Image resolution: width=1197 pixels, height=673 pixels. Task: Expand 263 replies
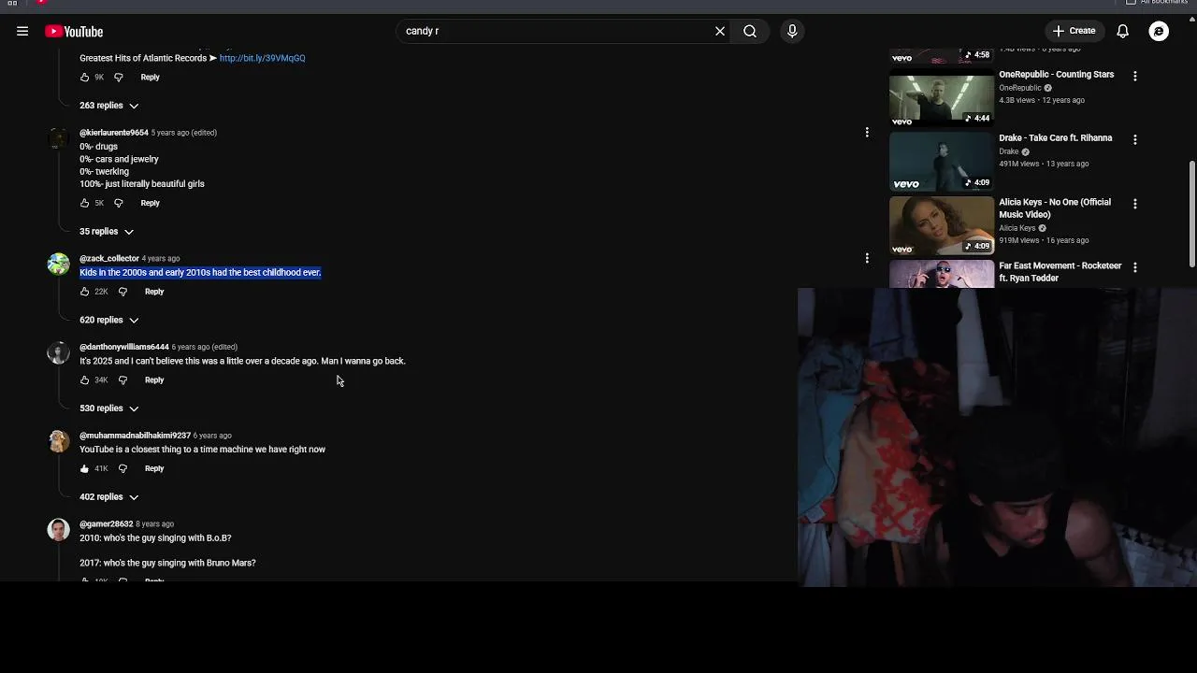click(108, 106)
